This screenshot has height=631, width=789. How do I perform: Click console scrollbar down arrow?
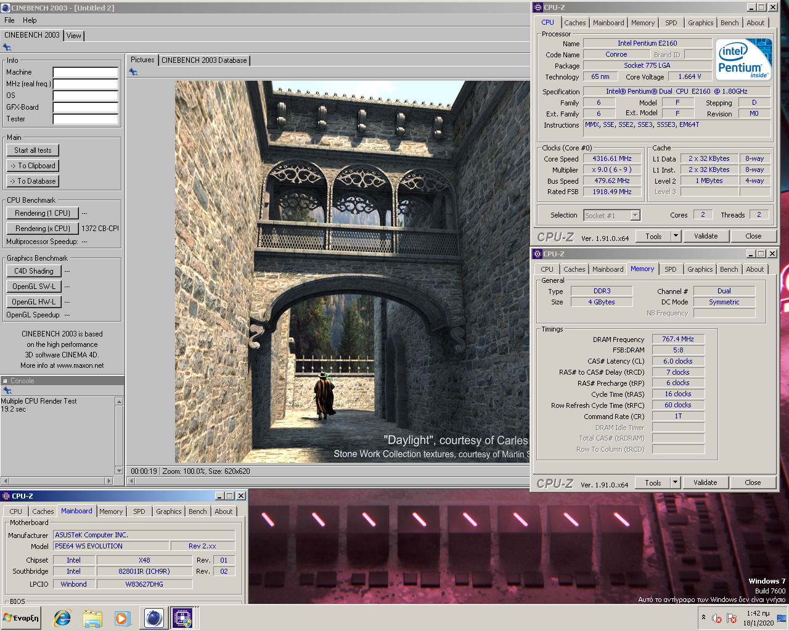(119, 471)
